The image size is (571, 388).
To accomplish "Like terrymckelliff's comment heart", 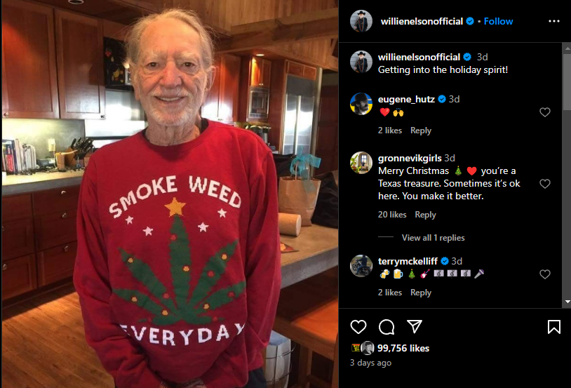I will pyautogui.click(x=545, y=274).
